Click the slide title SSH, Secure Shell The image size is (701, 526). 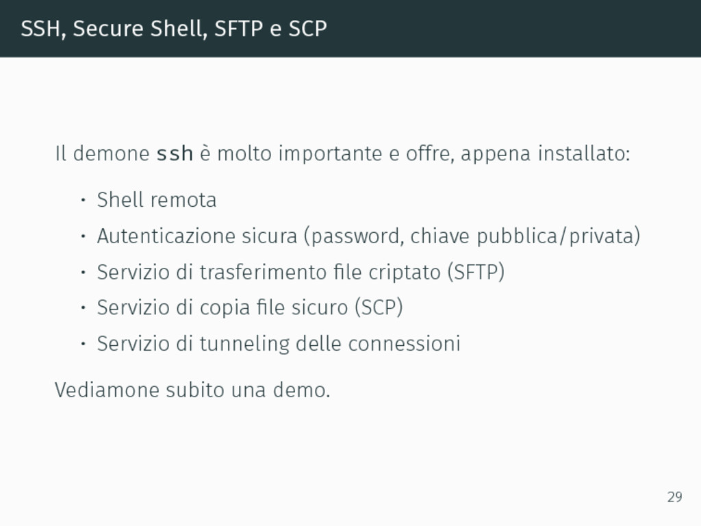pos(114,29)
